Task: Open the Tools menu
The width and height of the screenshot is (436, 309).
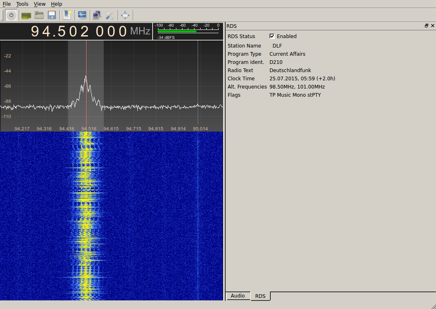Action: (x=22, y=4)
